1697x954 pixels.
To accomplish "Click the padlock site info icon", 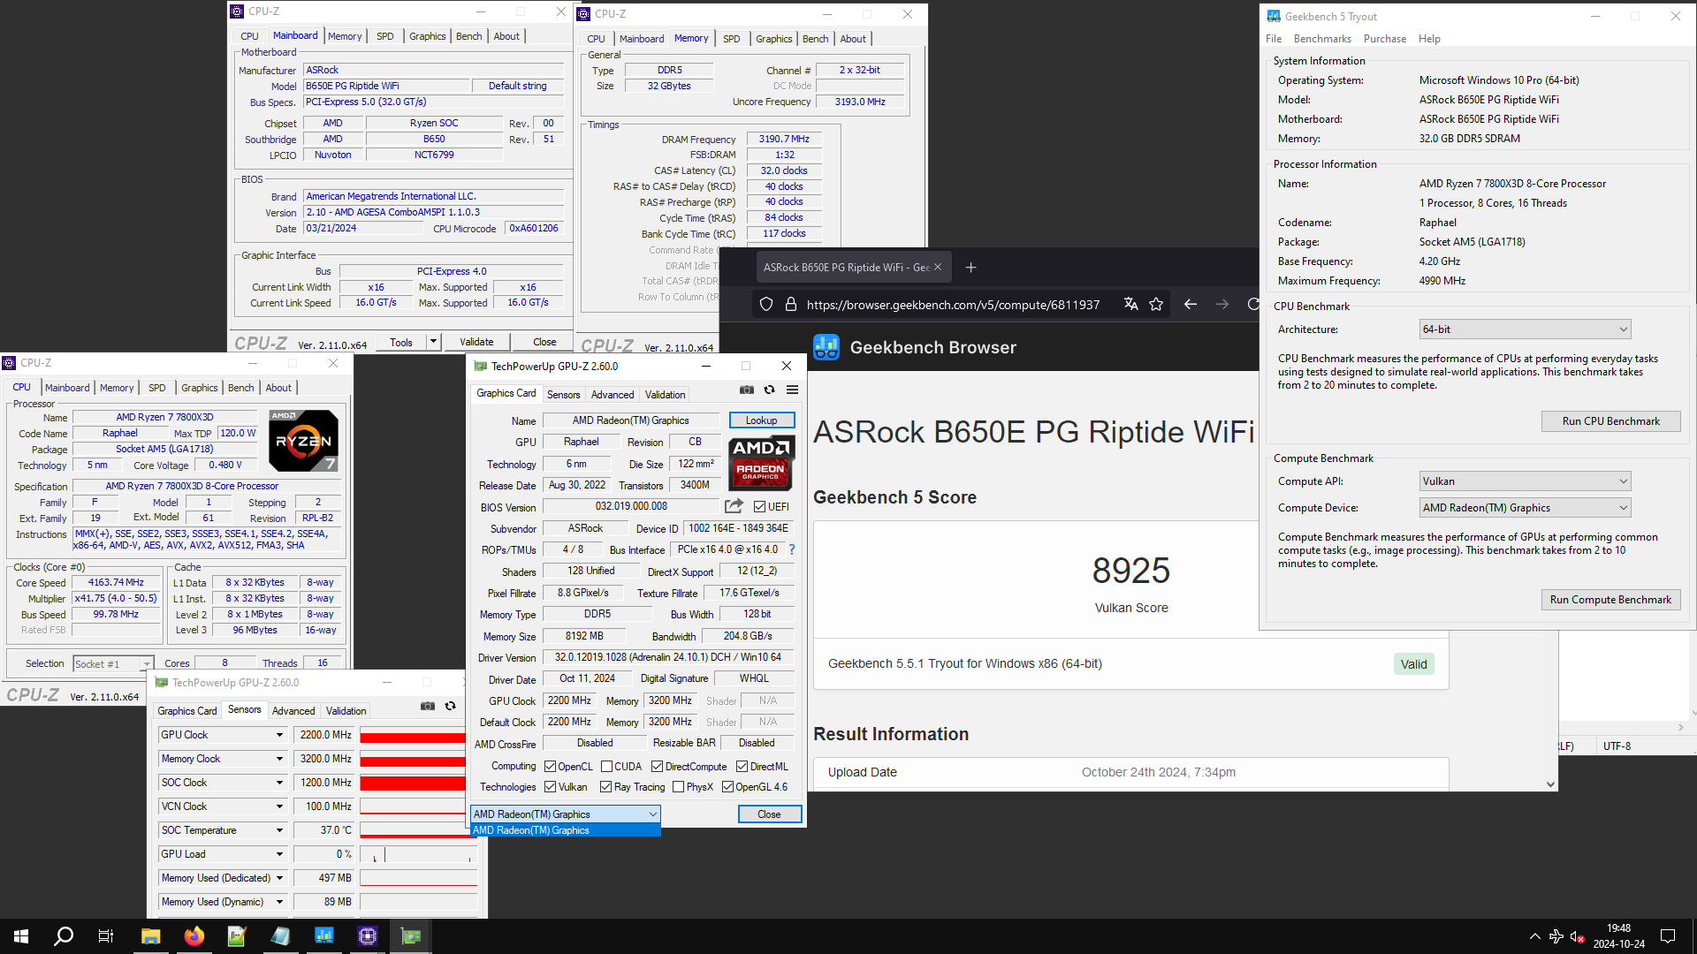I will click(x=791, y=304).
